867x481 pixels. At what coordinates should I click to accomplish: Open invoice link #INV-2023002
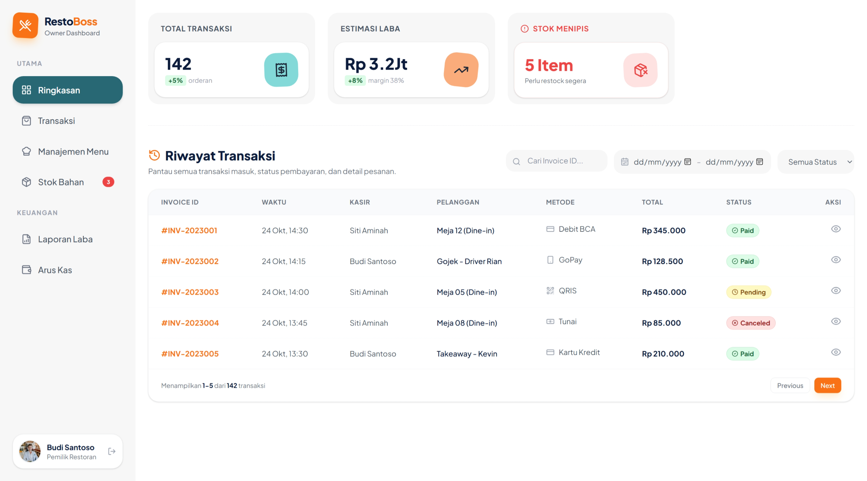(x=190, y=261)
